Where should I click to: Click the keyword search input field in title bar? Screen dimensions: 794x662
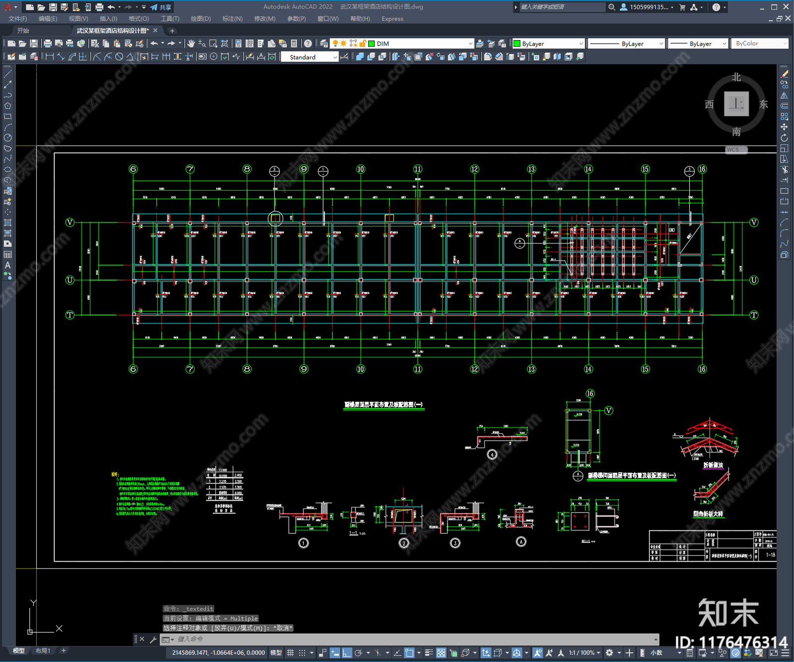point(562,7)
